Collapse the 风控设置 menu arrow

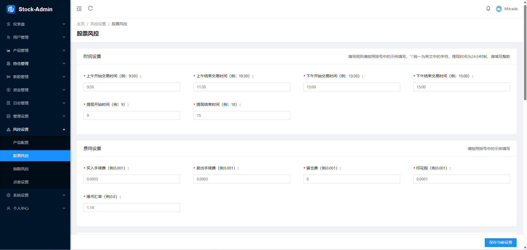tap(64, 129)
